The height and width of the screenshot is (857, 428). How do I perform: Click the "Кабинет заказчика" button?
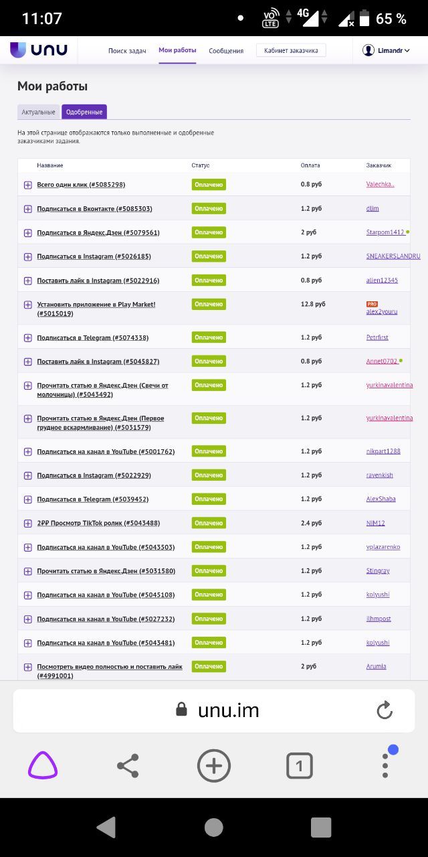[291, 50]
